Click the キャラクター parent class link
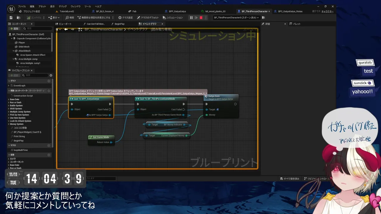The image size is (381, 214). [x=327, y=11]
